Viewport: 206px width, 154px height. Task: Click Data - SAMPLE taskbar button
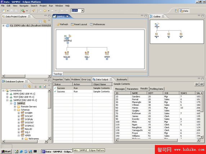57,151
